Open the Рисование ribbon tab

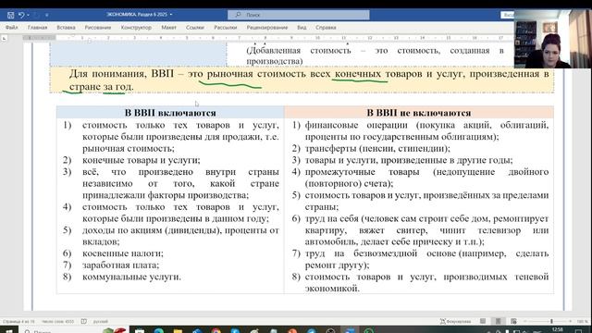point(98,28)
